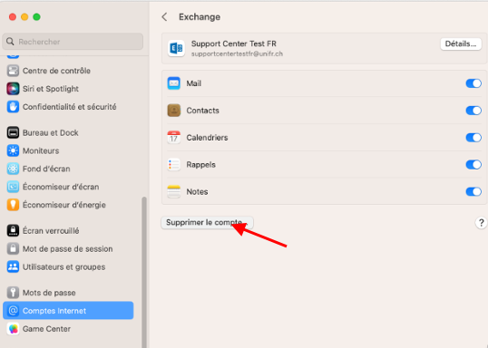The height and width of the screenshot is (348, 488).
Task: Click the Détails… button
Action: (x=461, y=43)
